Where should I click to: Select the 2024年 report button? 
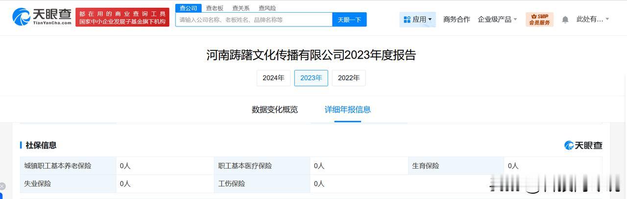(x=273, y=78)
